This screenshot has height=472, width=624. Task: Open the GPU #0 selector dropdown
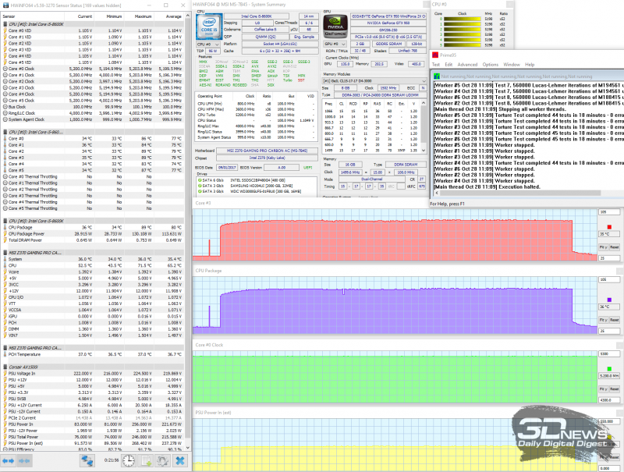pos(335,44)
